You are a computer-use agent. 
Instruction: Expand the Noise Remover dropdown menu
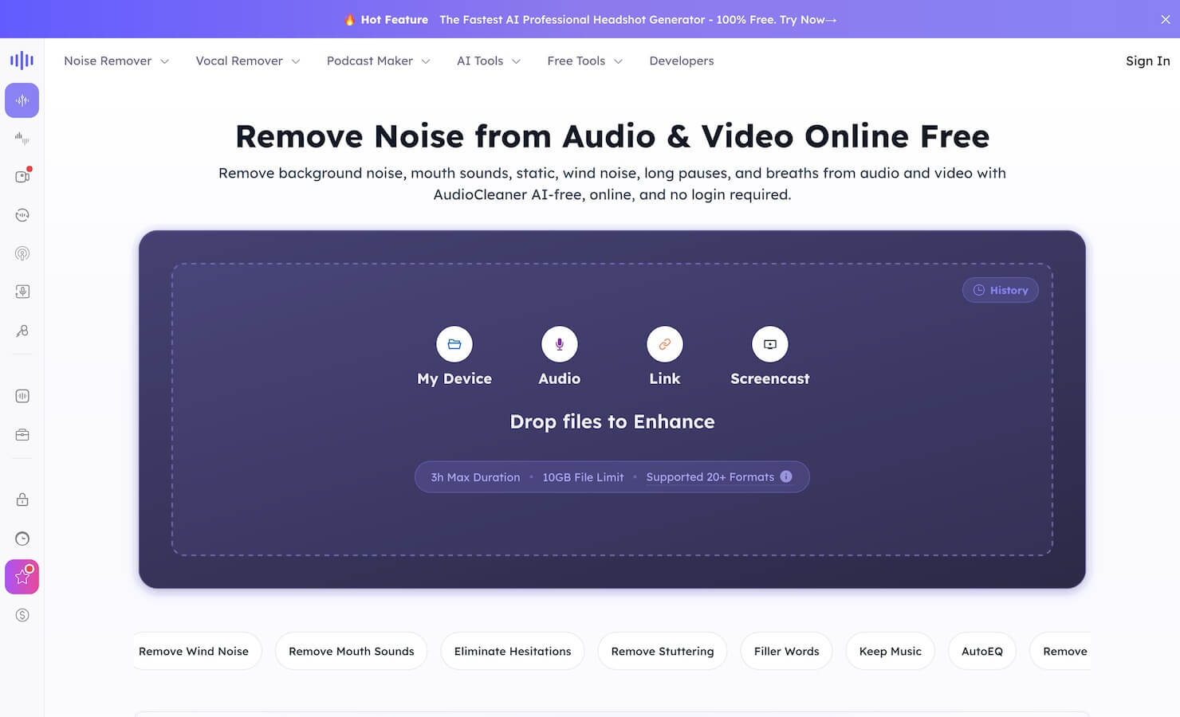116,61
